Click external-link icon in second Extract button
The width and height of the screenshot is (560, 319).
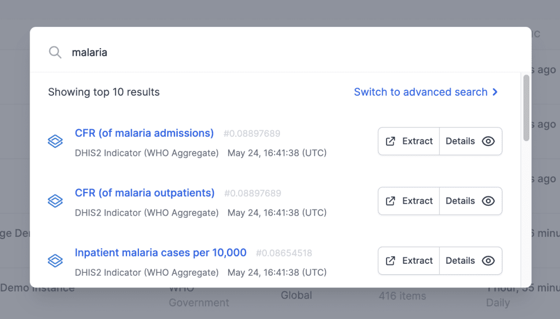390,201
